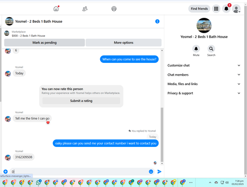
Task: Click the house thumbnail in the chat header
Action: pyautogui.click(x=9, y=21)
